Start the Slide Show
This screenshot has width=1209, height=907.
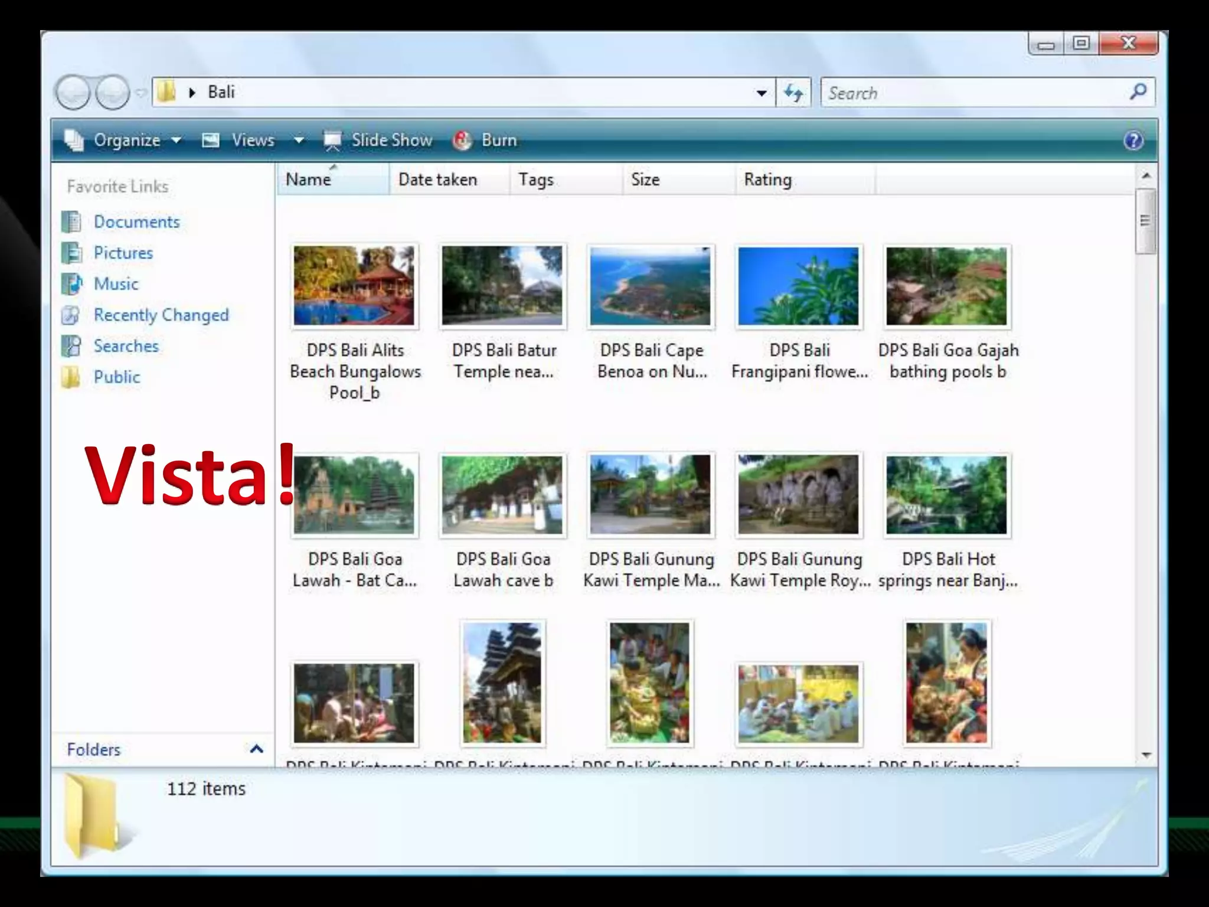391,141
